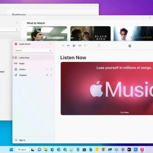This screenshot has height=153, width=153.
Task: Switch to Apple TV from the taskbar
Action: (129, 150)
